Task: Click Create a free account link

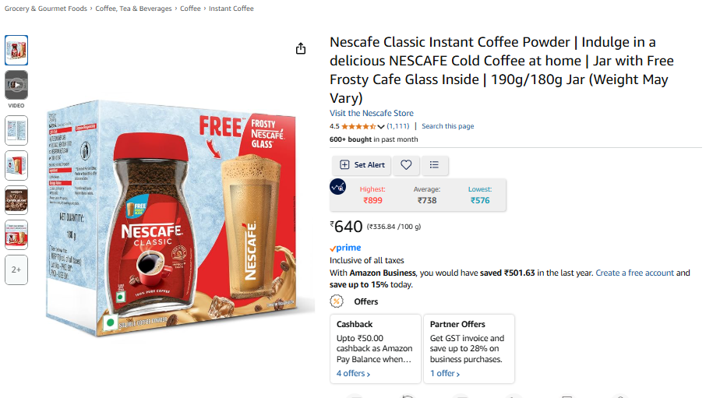Action: click(634, 273)
